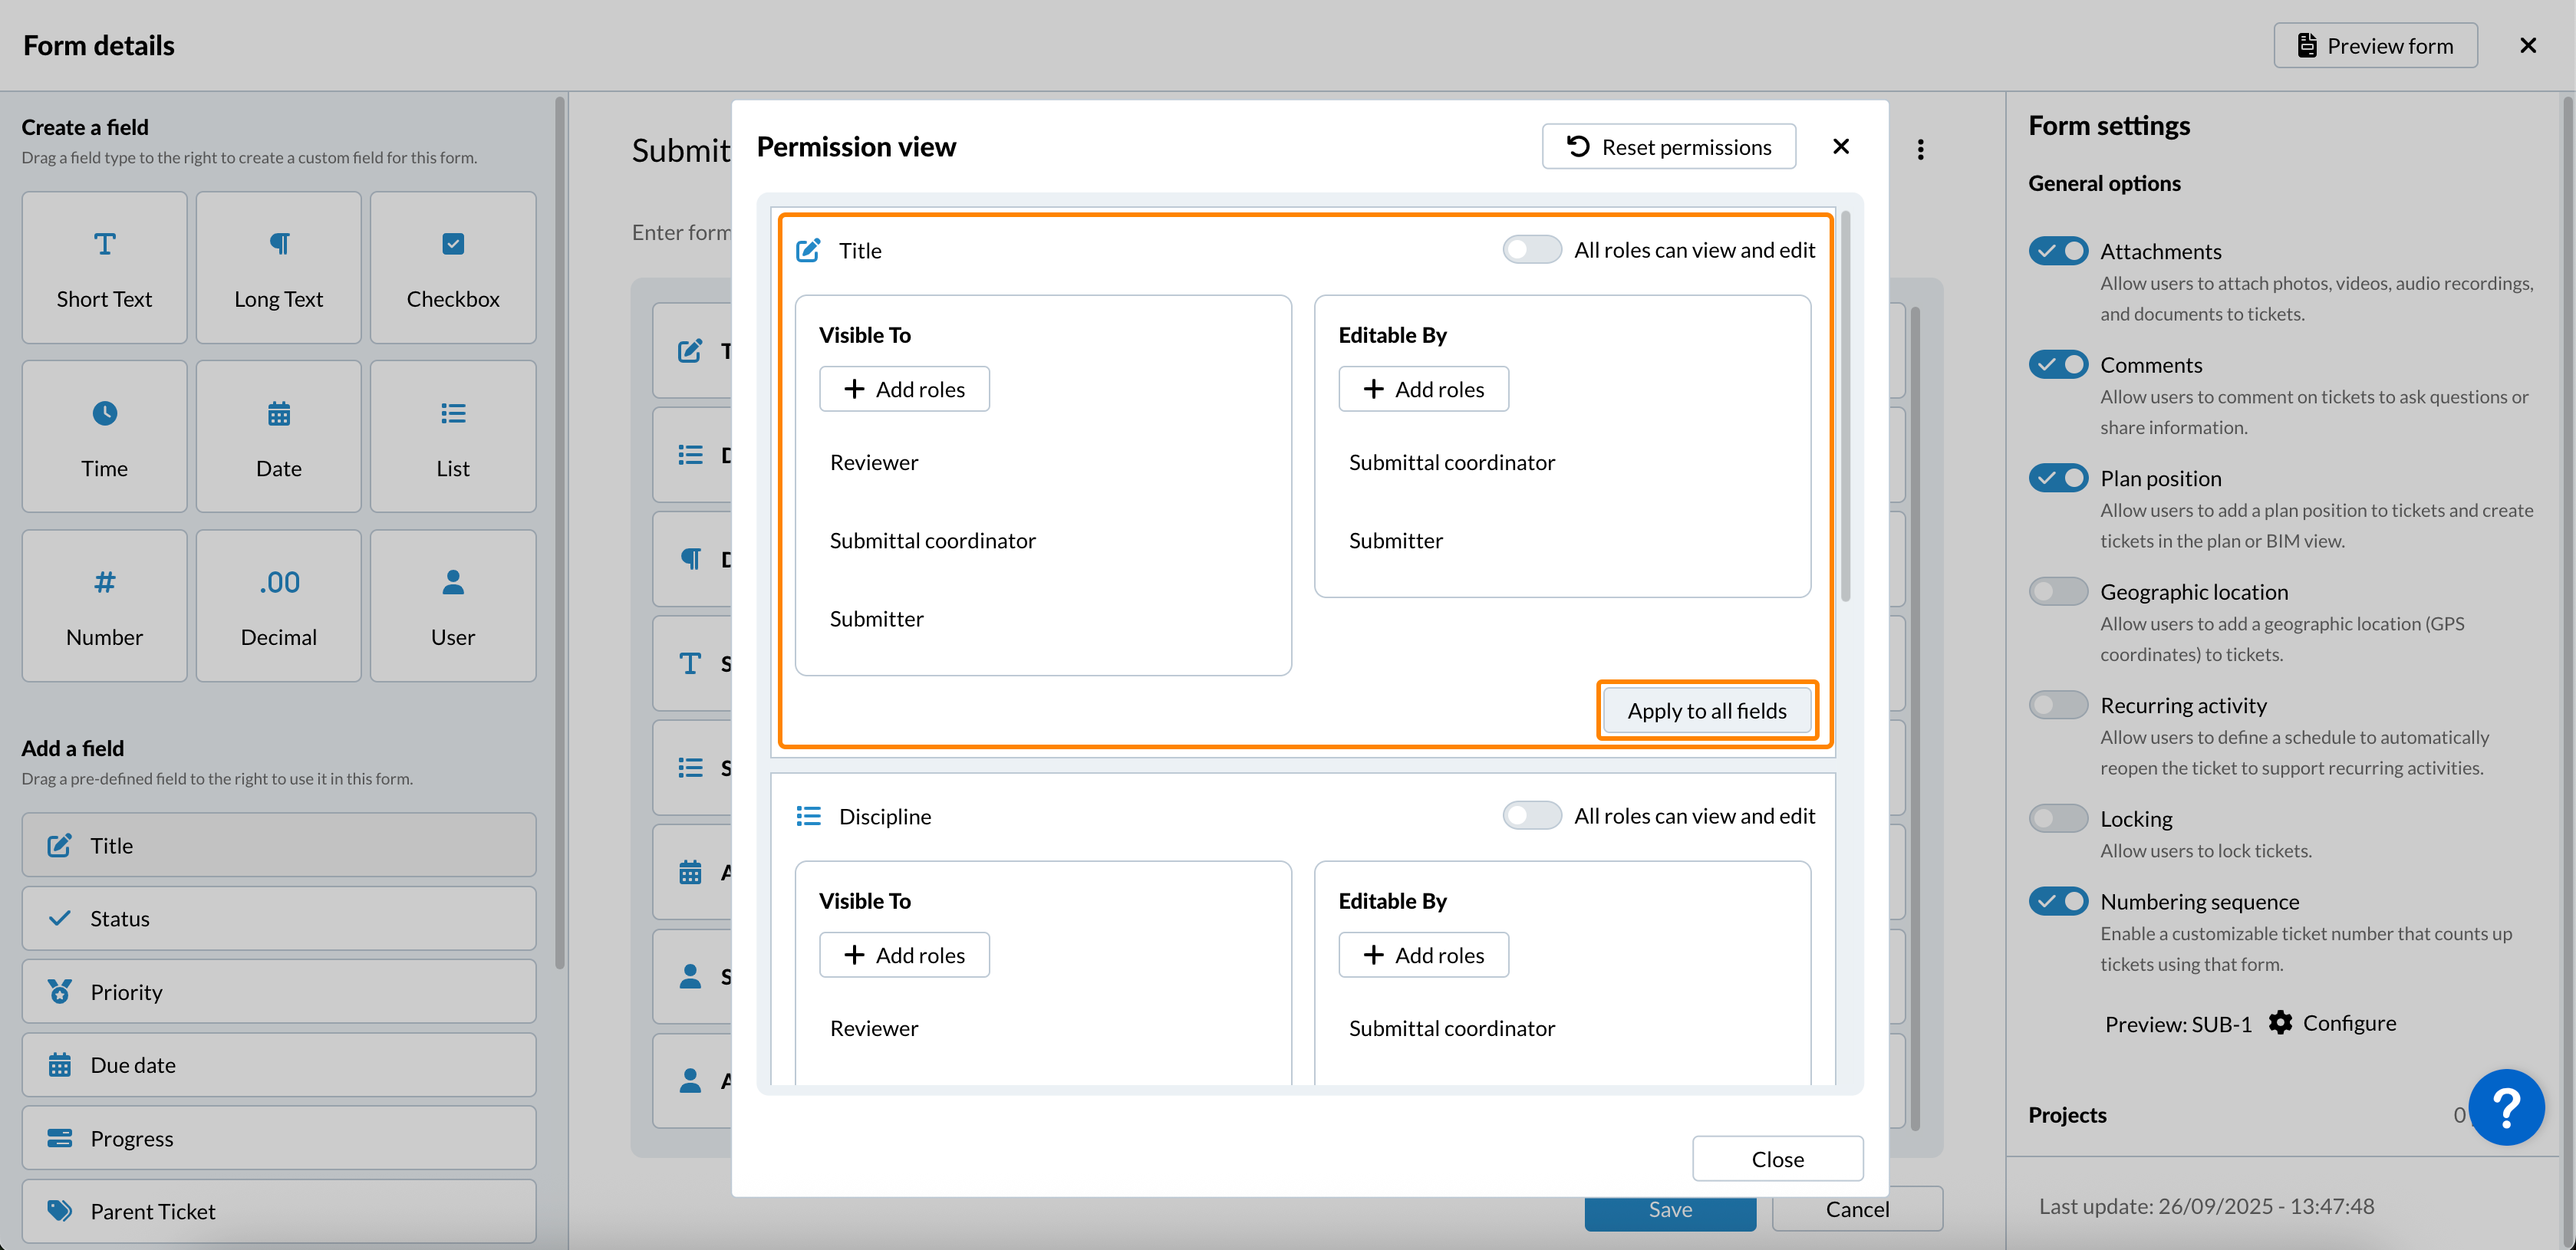Screen dimensions: 2576x1250
Task: Click the Configure gear icon
Action: 2280,1022
